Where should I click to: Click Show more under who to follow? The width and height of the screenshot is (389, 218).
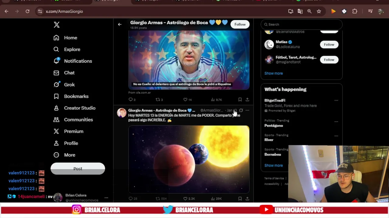[x=274, y=73]
